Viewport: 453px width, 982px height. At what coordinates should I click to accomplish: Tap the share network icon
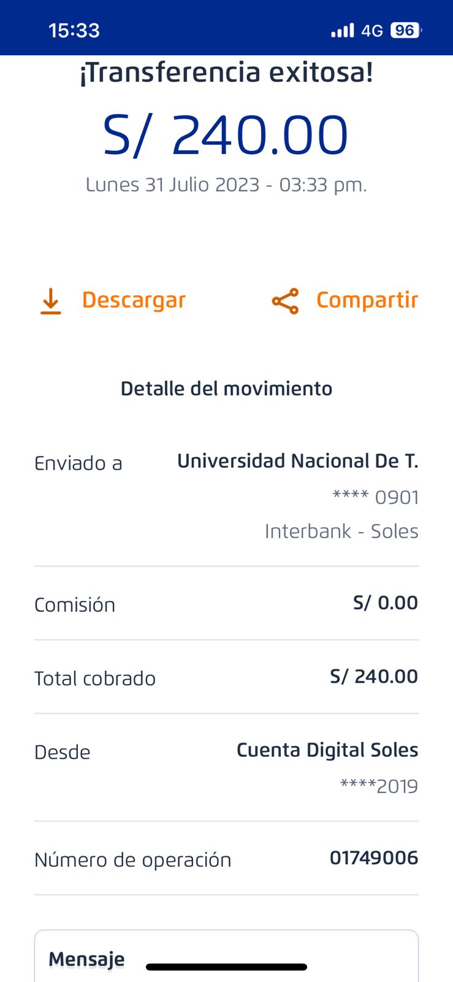[285, 301]
